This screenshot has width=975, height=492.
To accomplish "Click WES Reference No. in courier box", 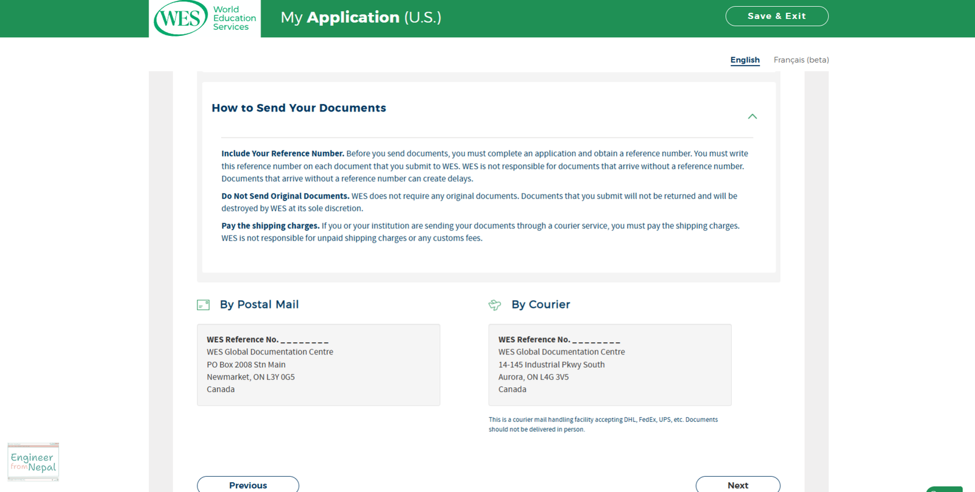I will point(559,340).
